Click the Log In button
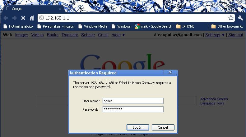This screenshot has width=246, height=137. [138, 127]
